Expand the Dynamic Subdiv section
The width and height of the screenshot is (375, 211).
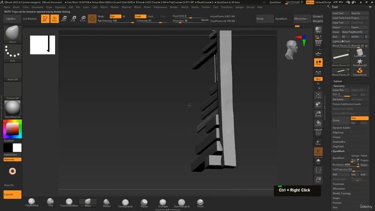pyautogui.click(x=341, y=128)
